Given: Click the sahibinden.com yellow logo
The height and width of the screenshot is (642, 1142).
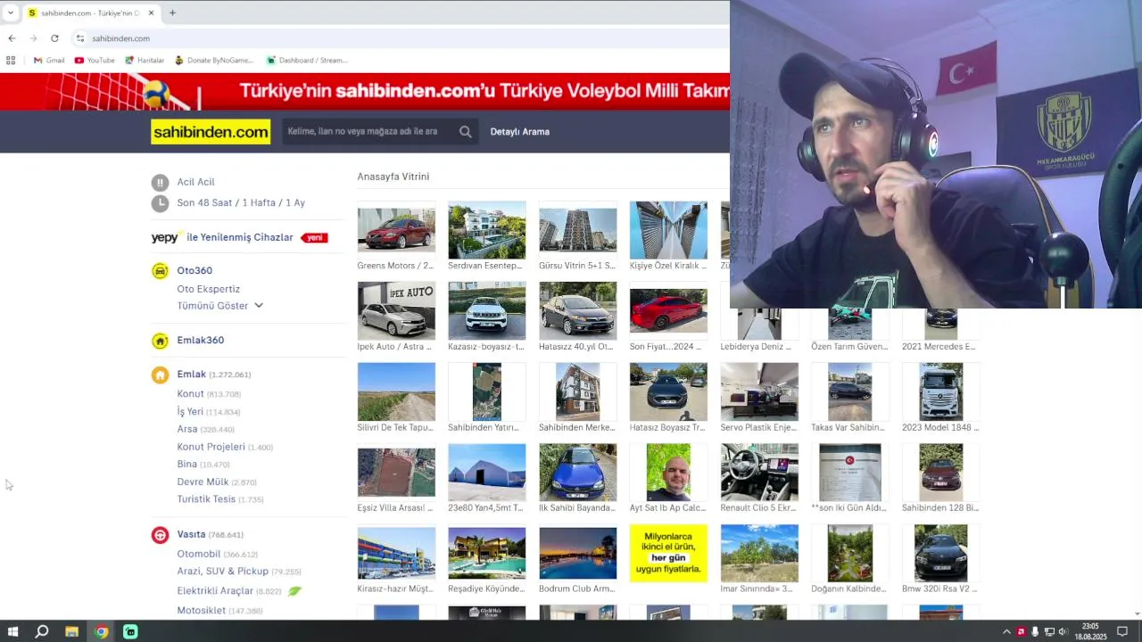Looking at the screenshot, I should click(211, 132).
